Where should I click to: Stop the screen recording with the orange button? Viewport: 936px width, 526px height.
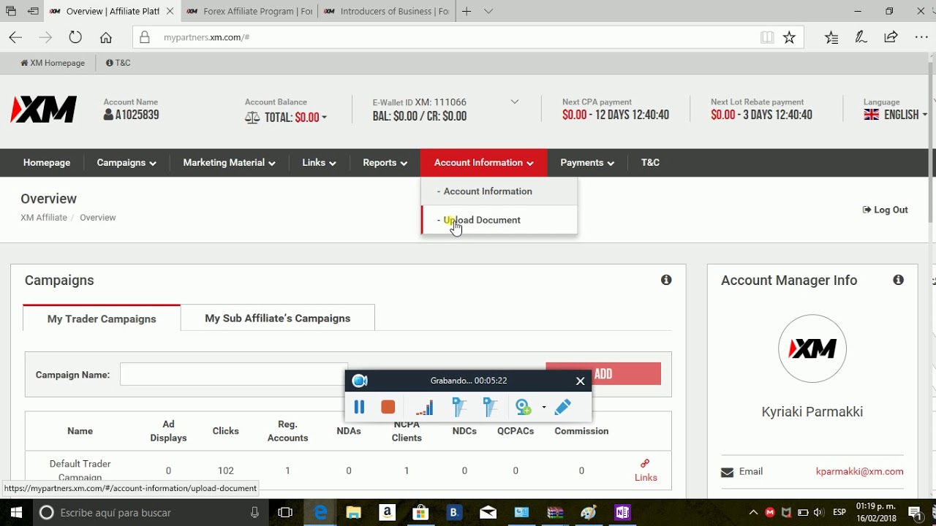388,407
